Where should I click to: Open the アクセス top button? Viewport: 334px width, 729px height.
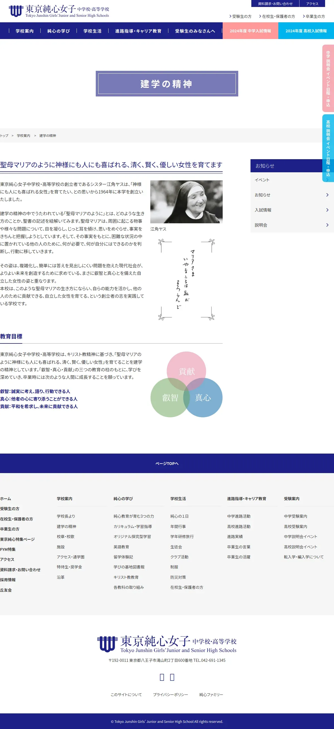point(312,3)
